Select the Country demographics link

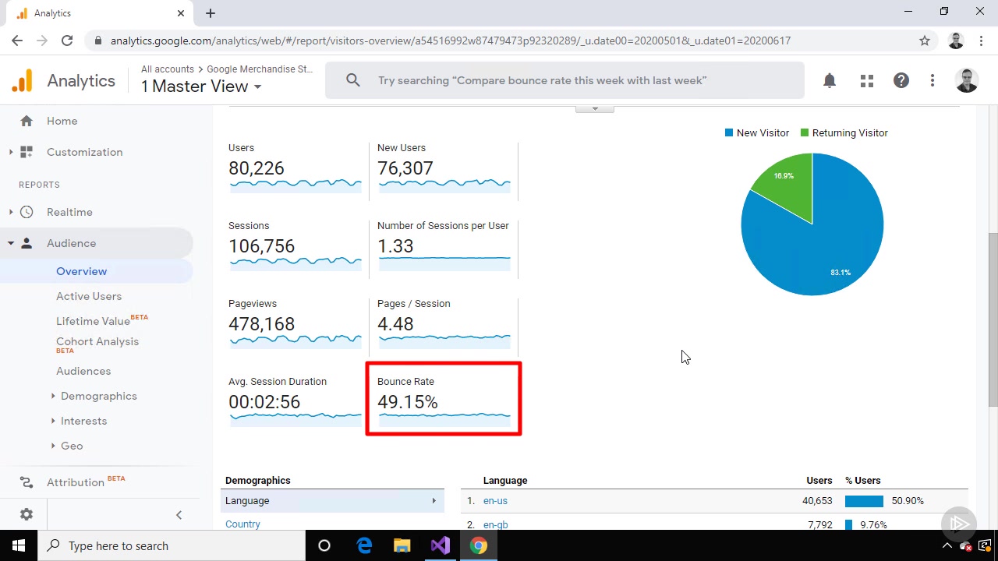(x=242, y=524)
